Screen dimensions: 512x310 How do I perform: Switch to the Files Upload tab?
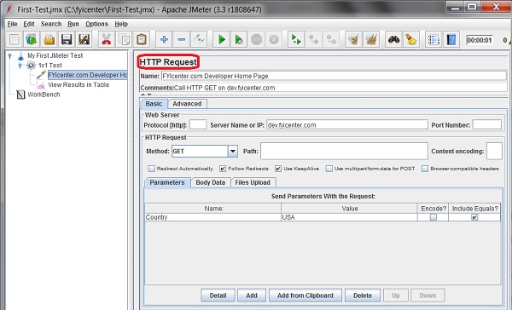coord(253,182)
